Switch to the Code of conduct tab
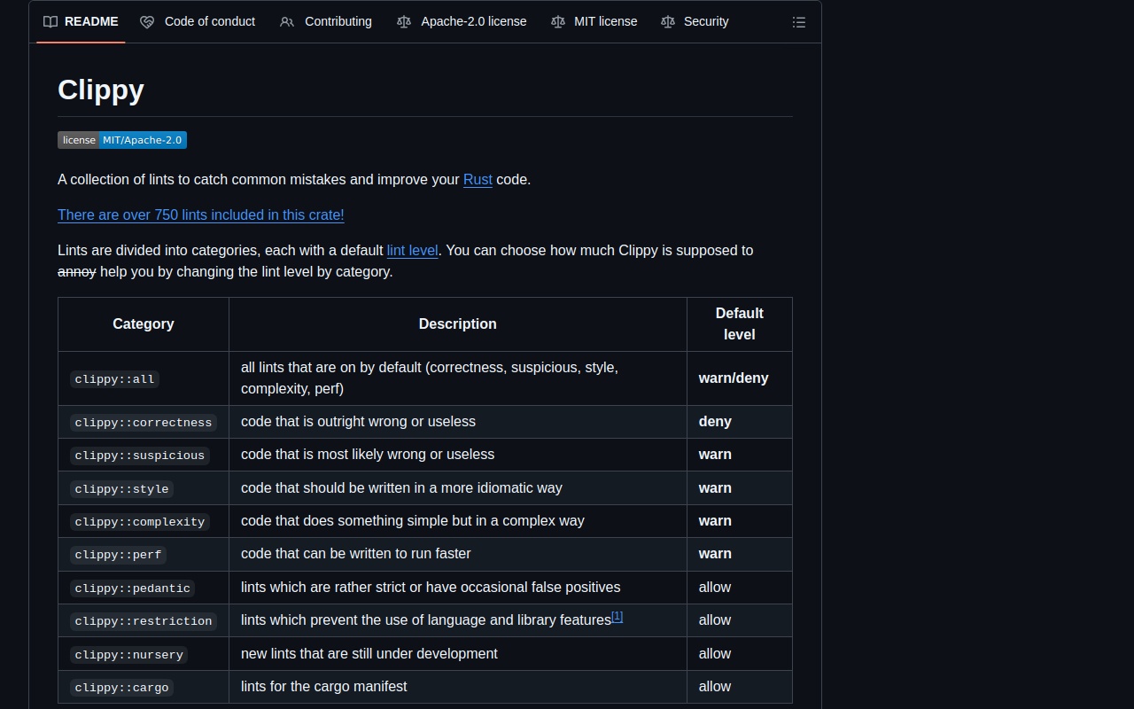 click(x=210, y=21)
